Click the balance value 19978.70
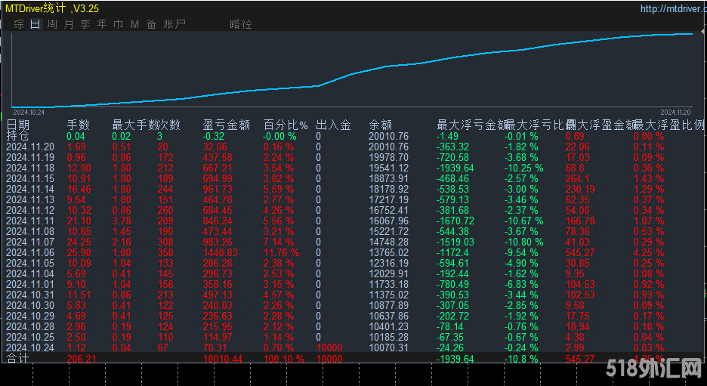This screenshot has width=707, height=386. (389, 157)
